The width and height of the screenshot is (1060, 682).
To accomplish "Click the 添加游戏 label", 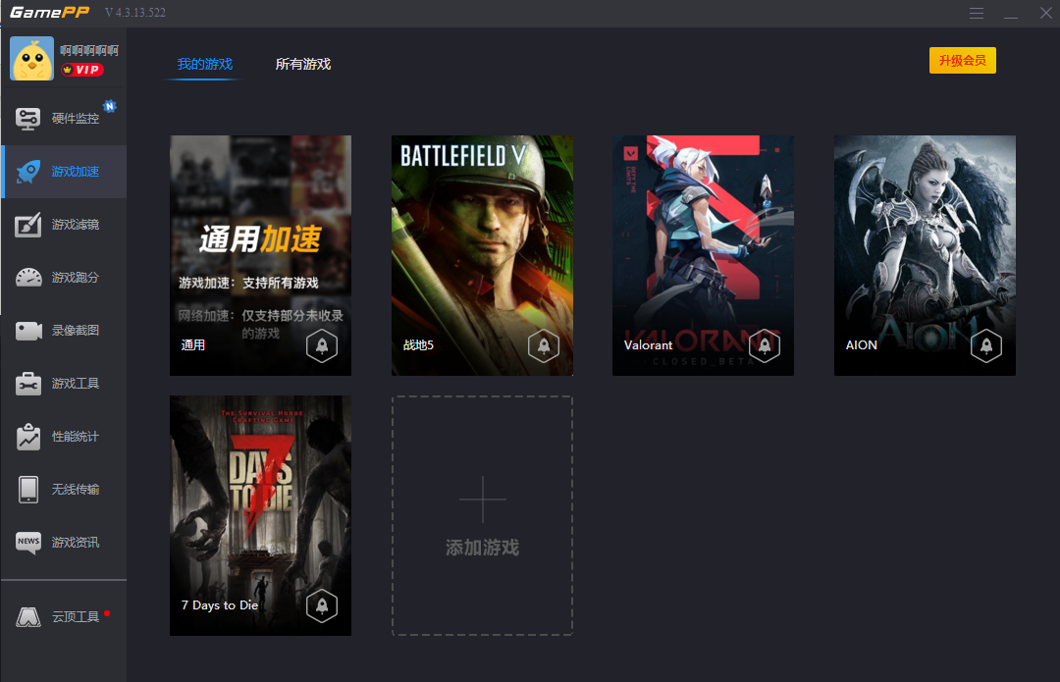I will [483, 548].
